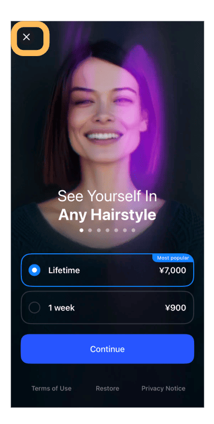Choose the ¥900 price label
The image size is (214, 424).
[176, 307]
